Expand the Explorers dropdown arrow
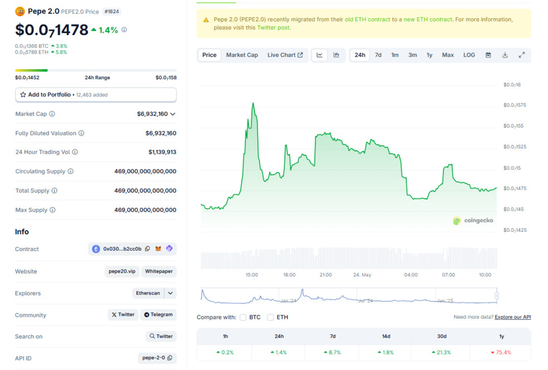 pos(170,293)
